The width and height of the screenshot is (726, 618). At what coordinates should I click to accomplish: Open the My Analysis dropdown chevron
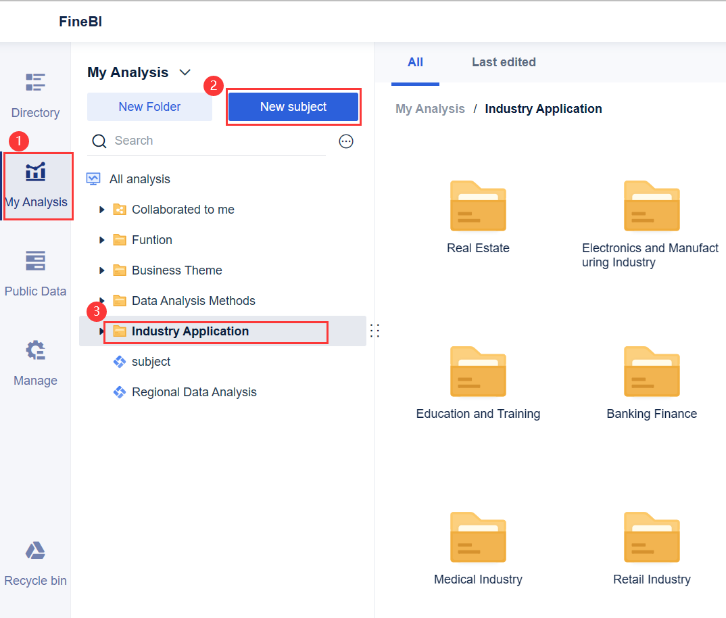185,72
